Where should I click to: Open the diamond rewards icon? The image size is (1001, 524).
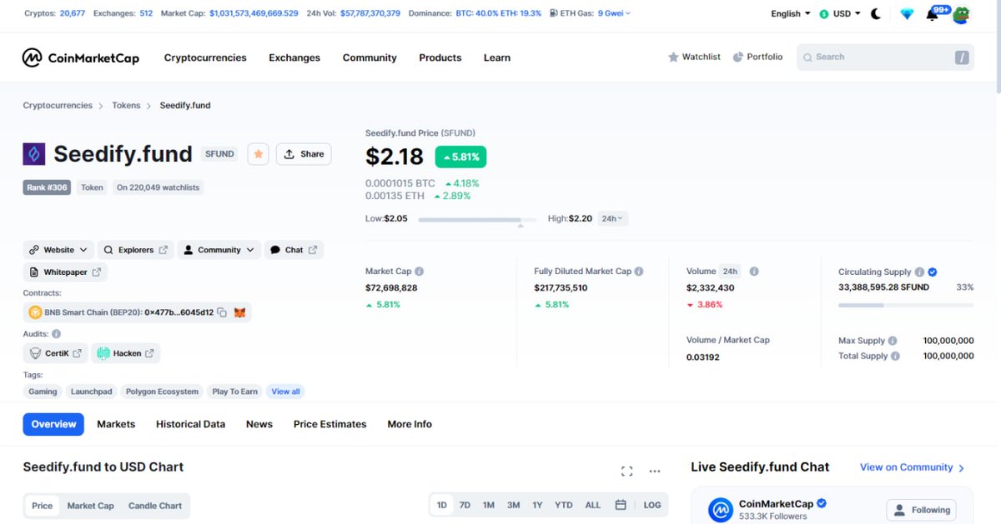click(907, 13)
